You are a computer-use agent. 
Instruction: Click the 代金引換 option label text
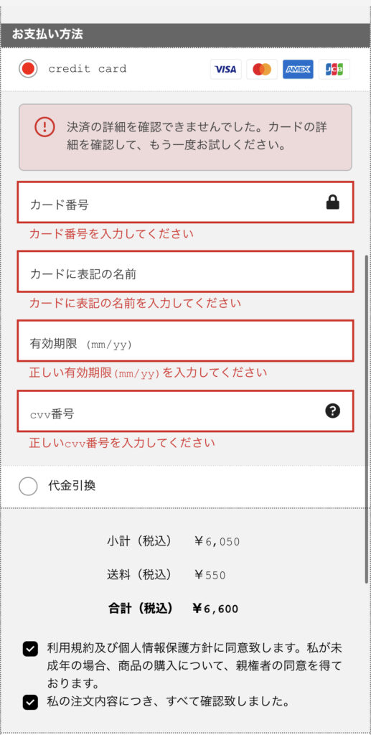click(72, 486)
